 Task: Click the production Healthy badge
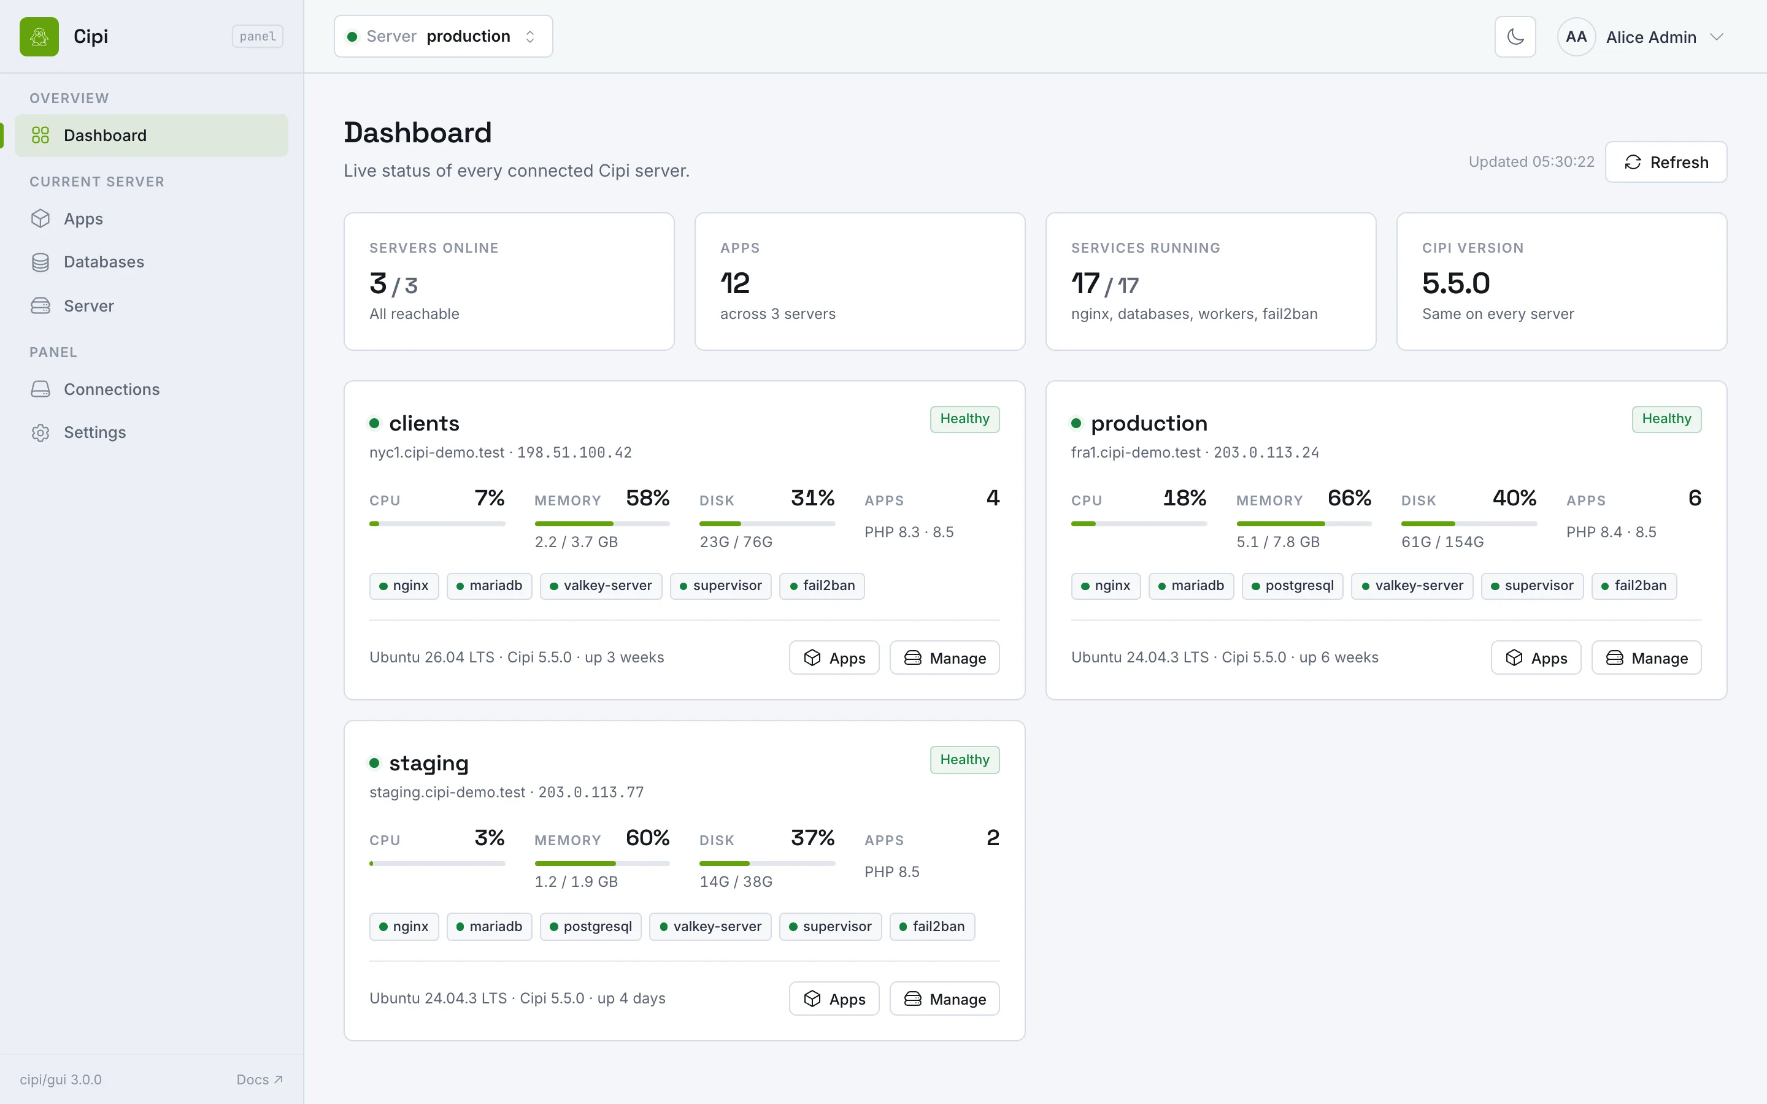[1666, 419]
